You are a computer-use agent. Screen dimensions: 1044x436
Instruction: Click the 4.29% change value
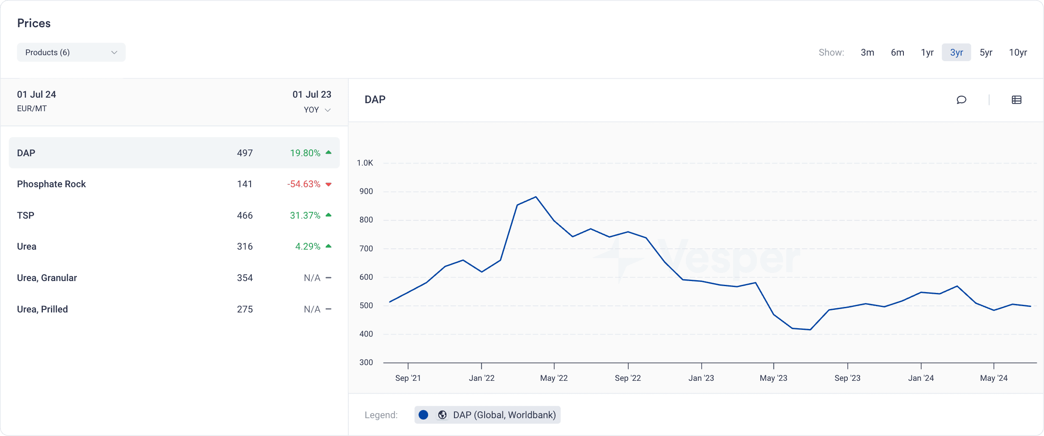pos(308,246)
